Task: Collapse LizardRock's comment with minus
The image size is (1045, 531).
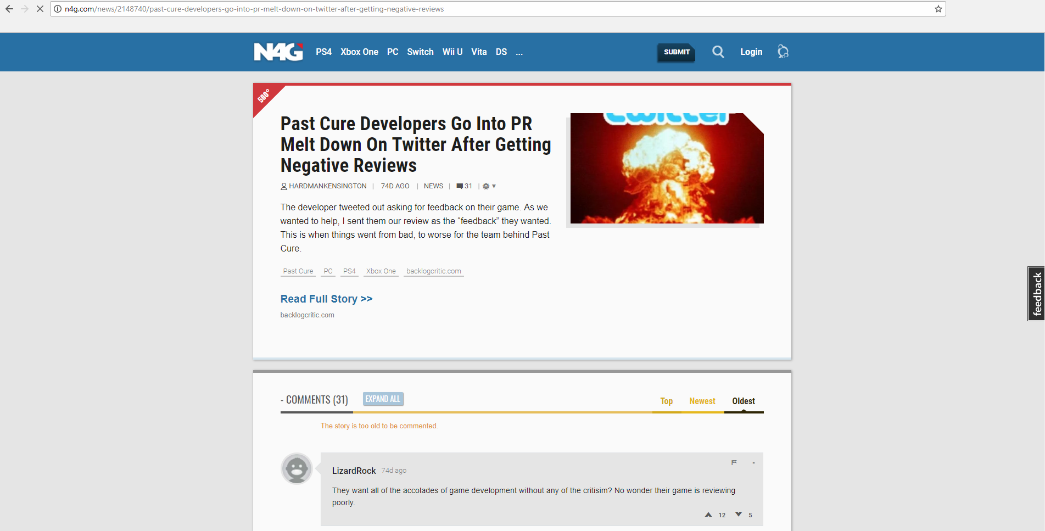Action: pyautogui.click(x=753, y=463)
